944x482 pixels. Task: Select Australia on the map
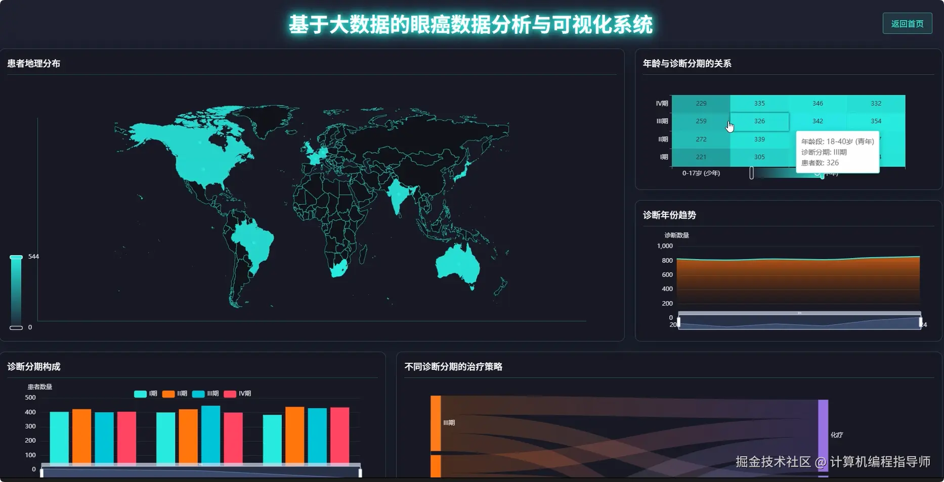[x=458, y=265]
